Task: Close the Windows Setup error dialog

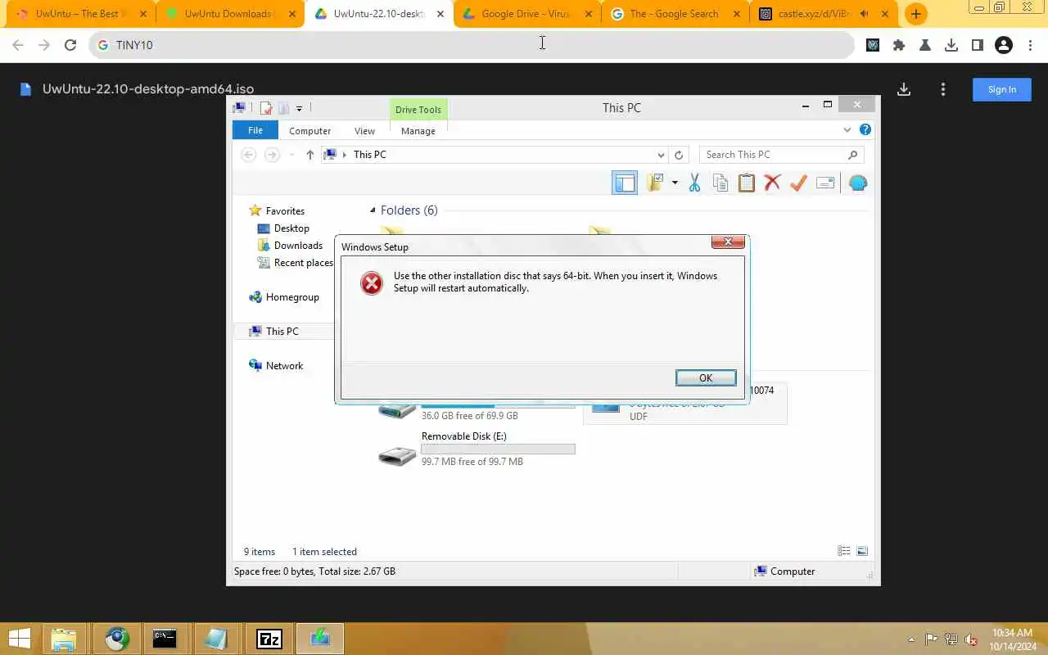Action: click(x=728, y=242)
